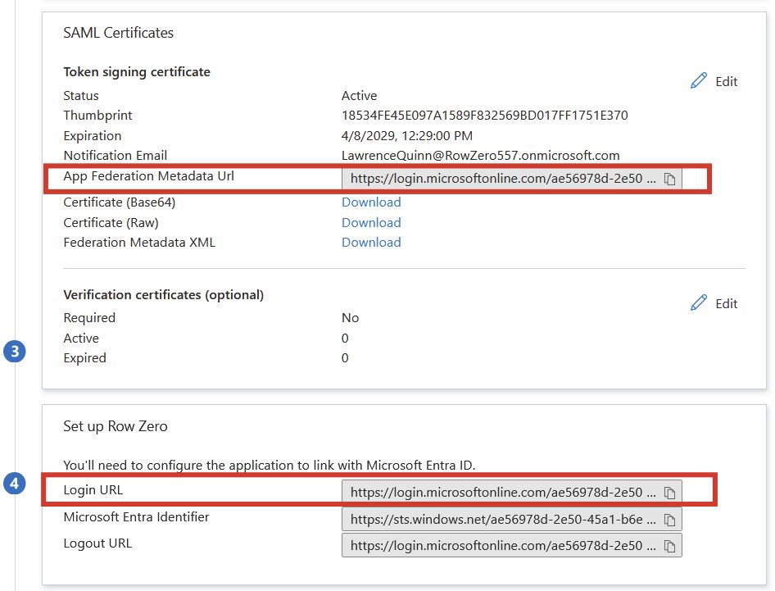Click the Logout URL label
The width and height of the screenshot is (775, 591).
97,543
